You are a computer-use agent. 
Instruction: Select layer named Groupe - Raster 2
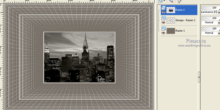[x=185, y=20]
